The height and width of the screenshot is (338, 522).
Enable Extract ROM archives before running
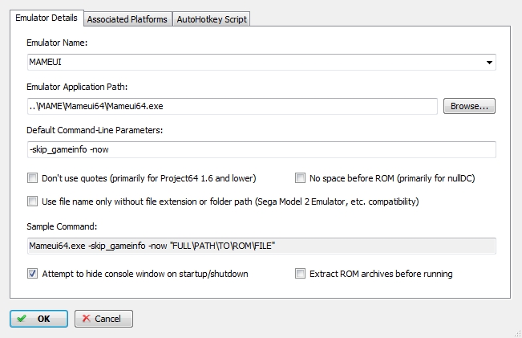[x=300, y=274]
